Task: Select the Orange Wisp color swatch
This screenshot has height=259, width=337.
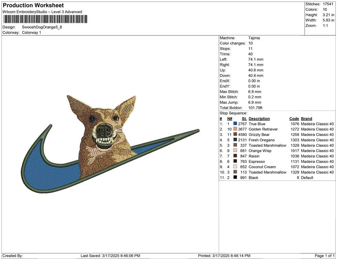Action: click(235, 151)
